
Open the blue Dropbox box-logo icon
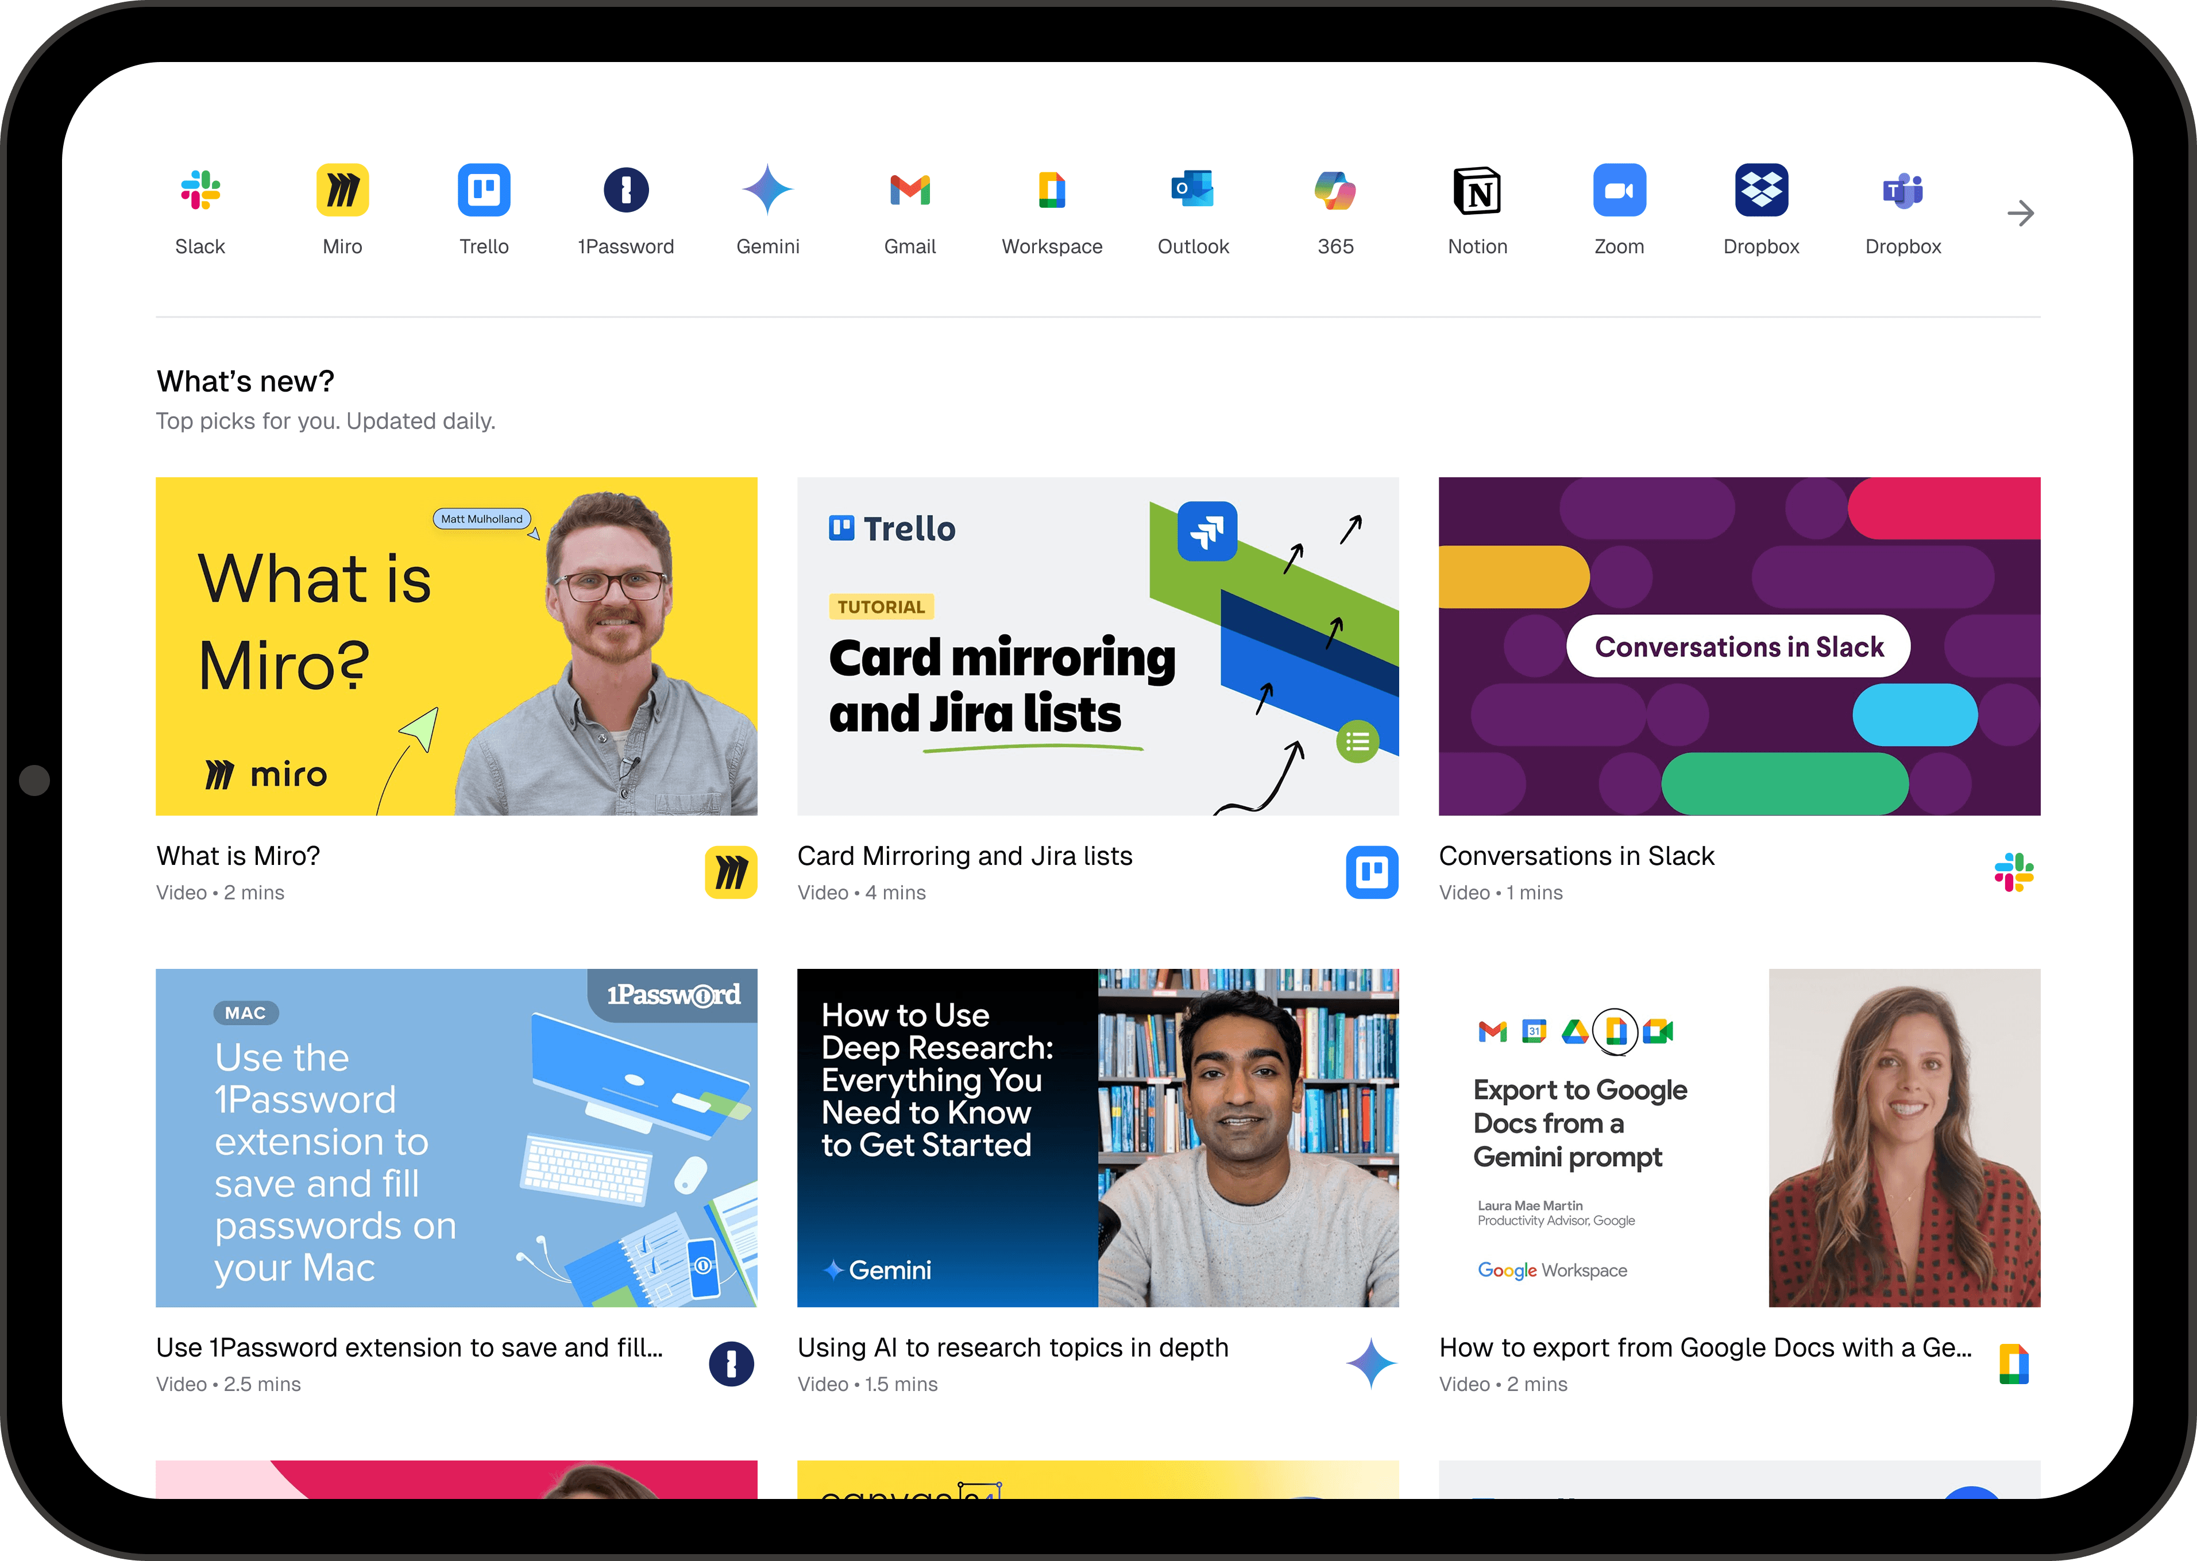coord(1760,190)
